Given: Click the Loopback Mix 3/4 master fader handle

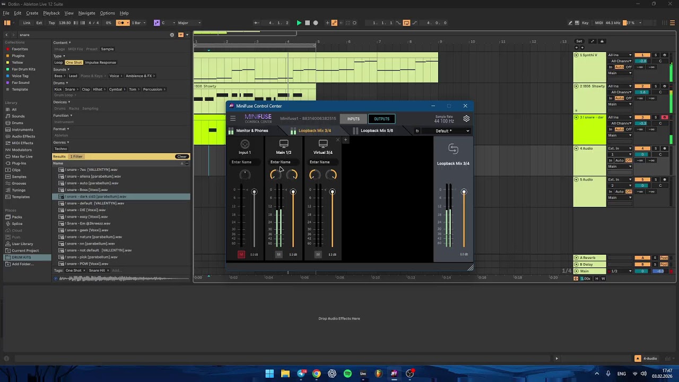Looking at the screenshot, I should 464,192.
